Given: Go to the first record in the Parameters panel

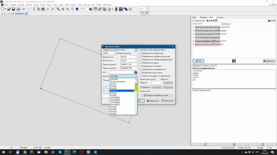Looking at the screenshot, I should (x=207, y=21).
